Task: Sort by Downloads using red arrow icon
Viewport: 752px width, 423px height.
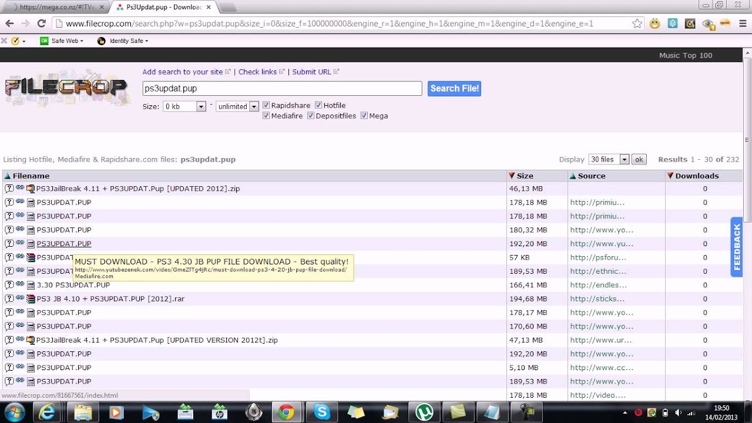Action: [670, 176]
